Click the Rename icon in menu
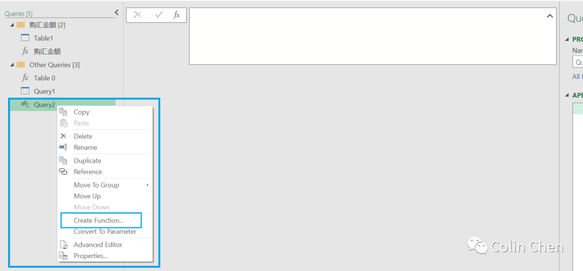Image resolution: width=583 pixels, height=271 pixels. [63, 147]
